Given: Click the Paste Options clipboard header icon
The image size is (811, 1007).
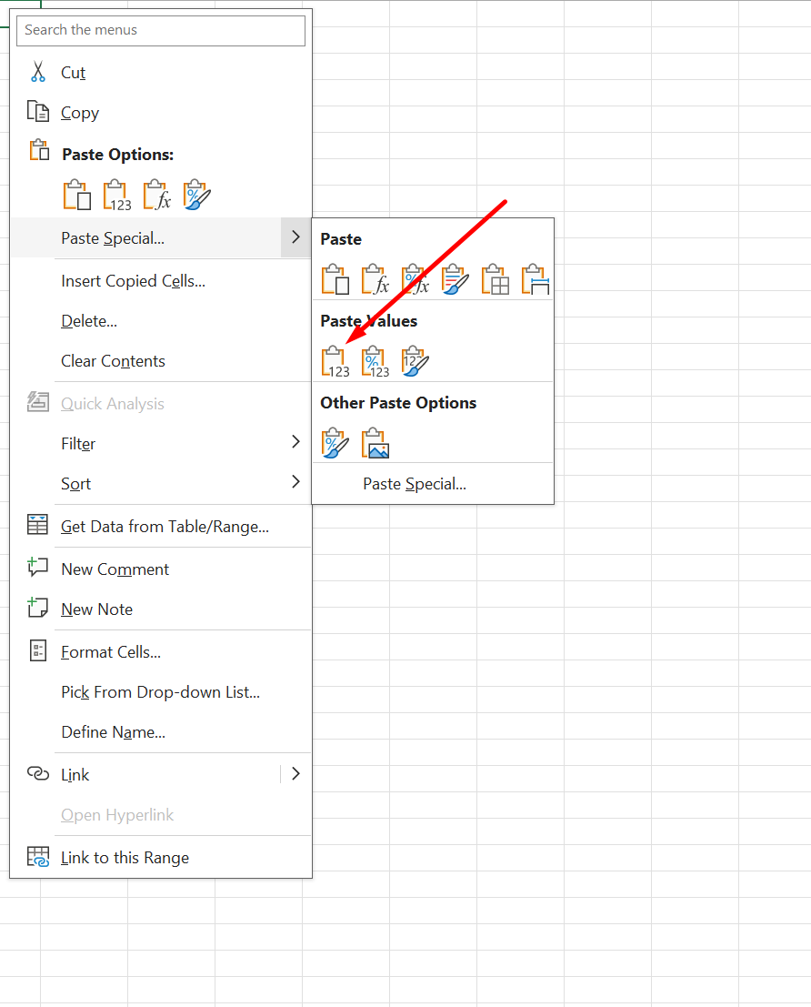Looking at the screenshot, I should [x=38, y=150].
